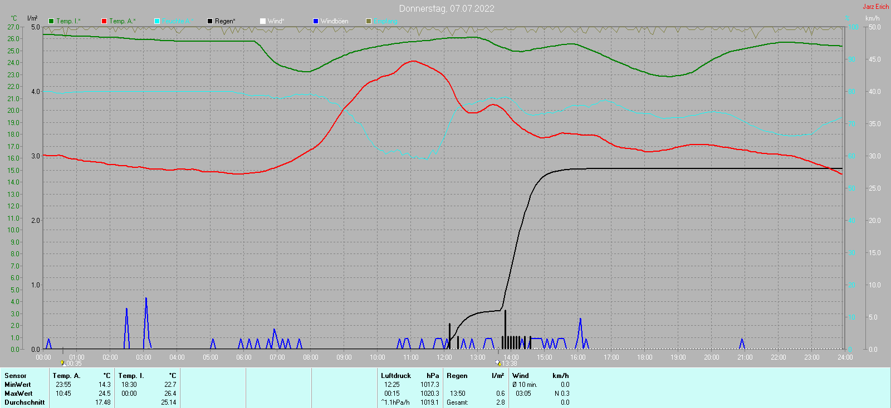
Task: Click the '2.8' rain total value
Action: 501,402
